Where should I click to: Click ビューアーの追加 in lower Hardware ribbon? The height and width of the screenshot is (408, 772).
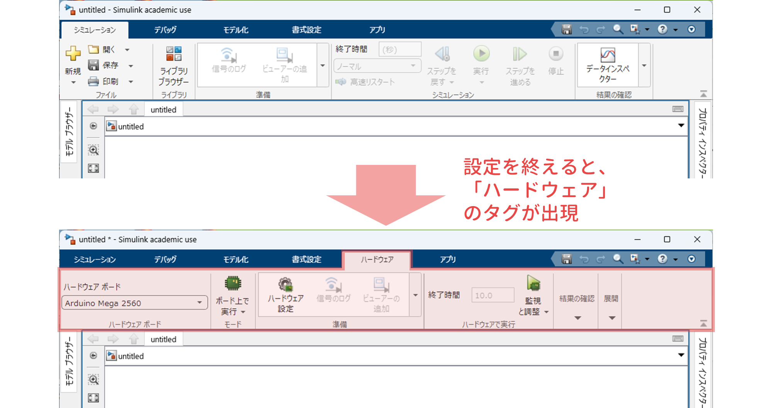coord(381,295)
